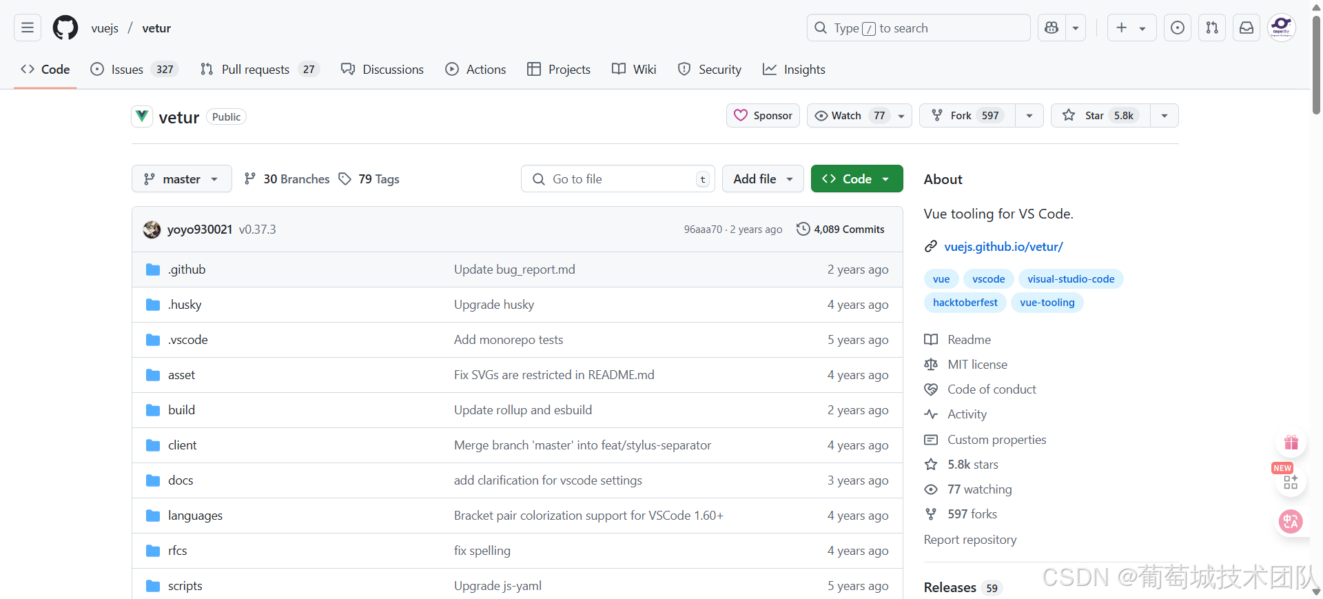Fork the vetur repository
Image resolution: width=1323 pixels, height=599 pixels.
coord(967,115)
